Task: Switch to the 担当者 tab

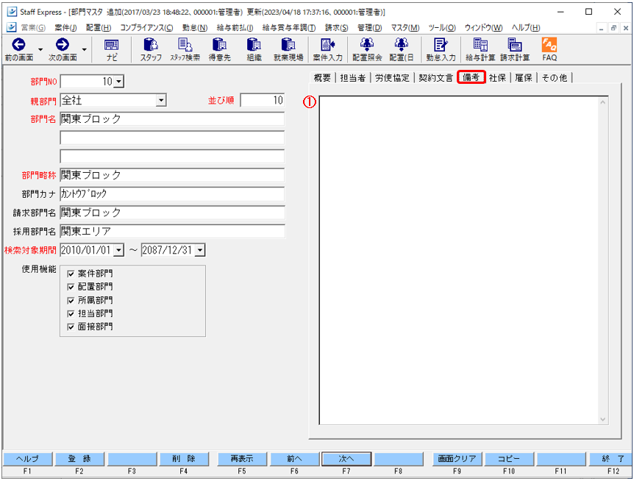Action: click(352, 78)
